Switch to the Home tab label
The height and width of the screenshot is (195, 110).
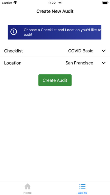pyautogui.click(x=27, y=193)
